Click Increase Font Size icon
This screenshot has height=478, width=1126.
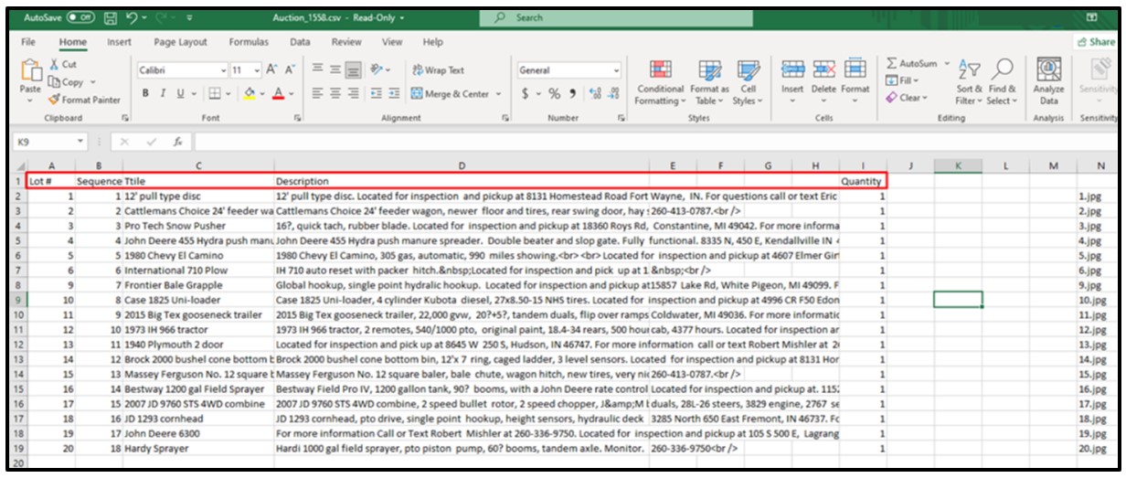coord(272,70)
